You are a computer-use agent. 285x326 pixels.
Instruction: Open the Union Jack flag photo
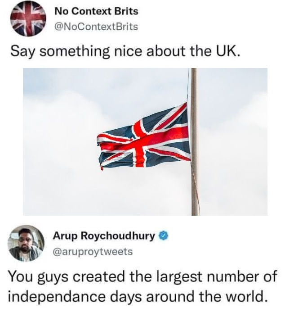145,142
